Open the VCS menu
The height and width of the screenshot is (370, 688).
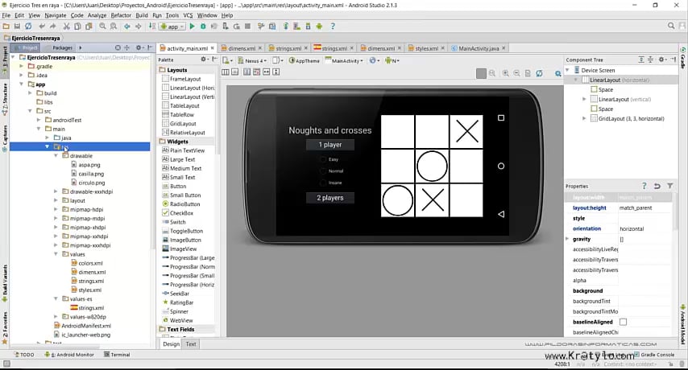tap(188, 15)
